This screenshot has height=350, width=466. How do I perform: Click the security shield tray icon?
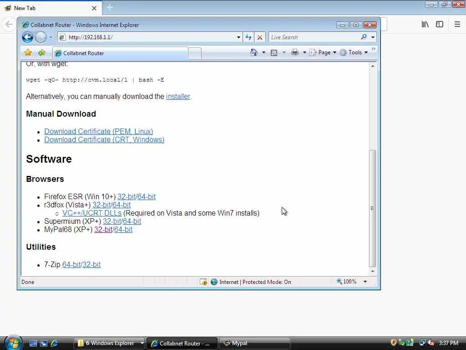click(x=394, y=343)
